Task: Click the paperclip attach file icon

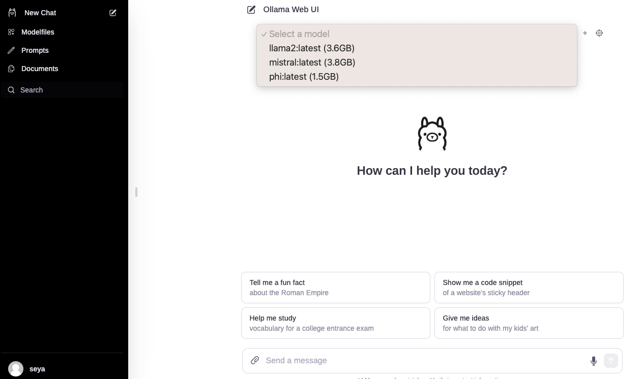Action: click(255, 361)
